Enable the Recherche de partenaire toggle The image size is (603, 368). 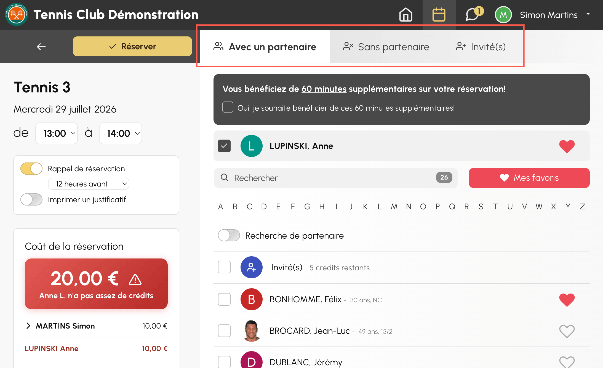(x=229, y=236)
